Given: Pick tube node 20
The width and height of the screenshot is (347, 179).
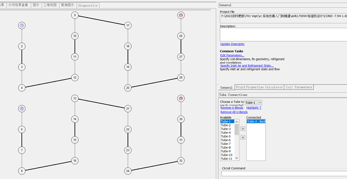Looking at the screenshot, I should click(x=128, y=88).
